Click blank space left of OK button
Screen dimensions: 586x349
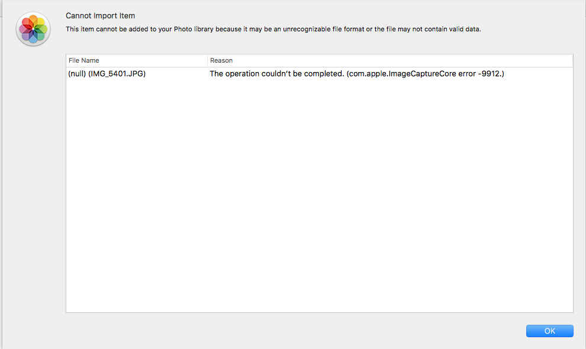point(355,331)
